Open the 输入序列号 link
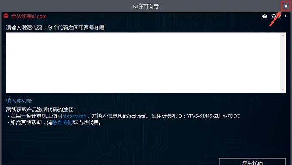Screen dimensions: 292x165 pyautogui.click(x=19, y=101)
